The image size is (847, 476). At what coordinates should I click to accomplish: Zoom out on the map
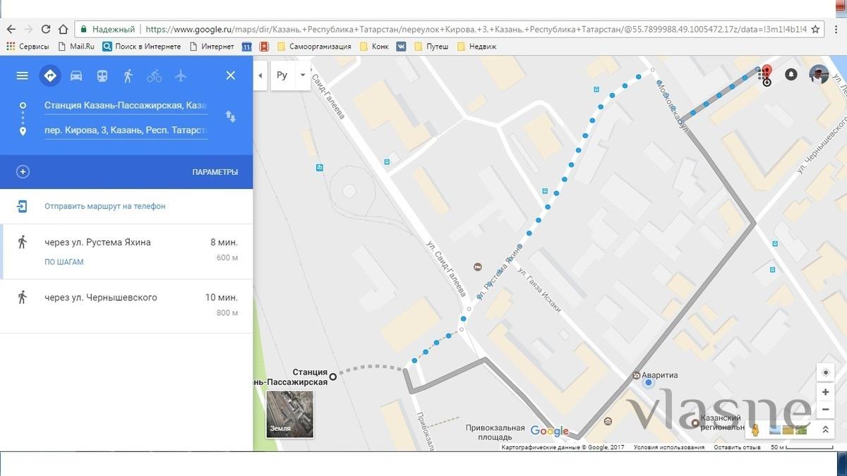[825, 410]
